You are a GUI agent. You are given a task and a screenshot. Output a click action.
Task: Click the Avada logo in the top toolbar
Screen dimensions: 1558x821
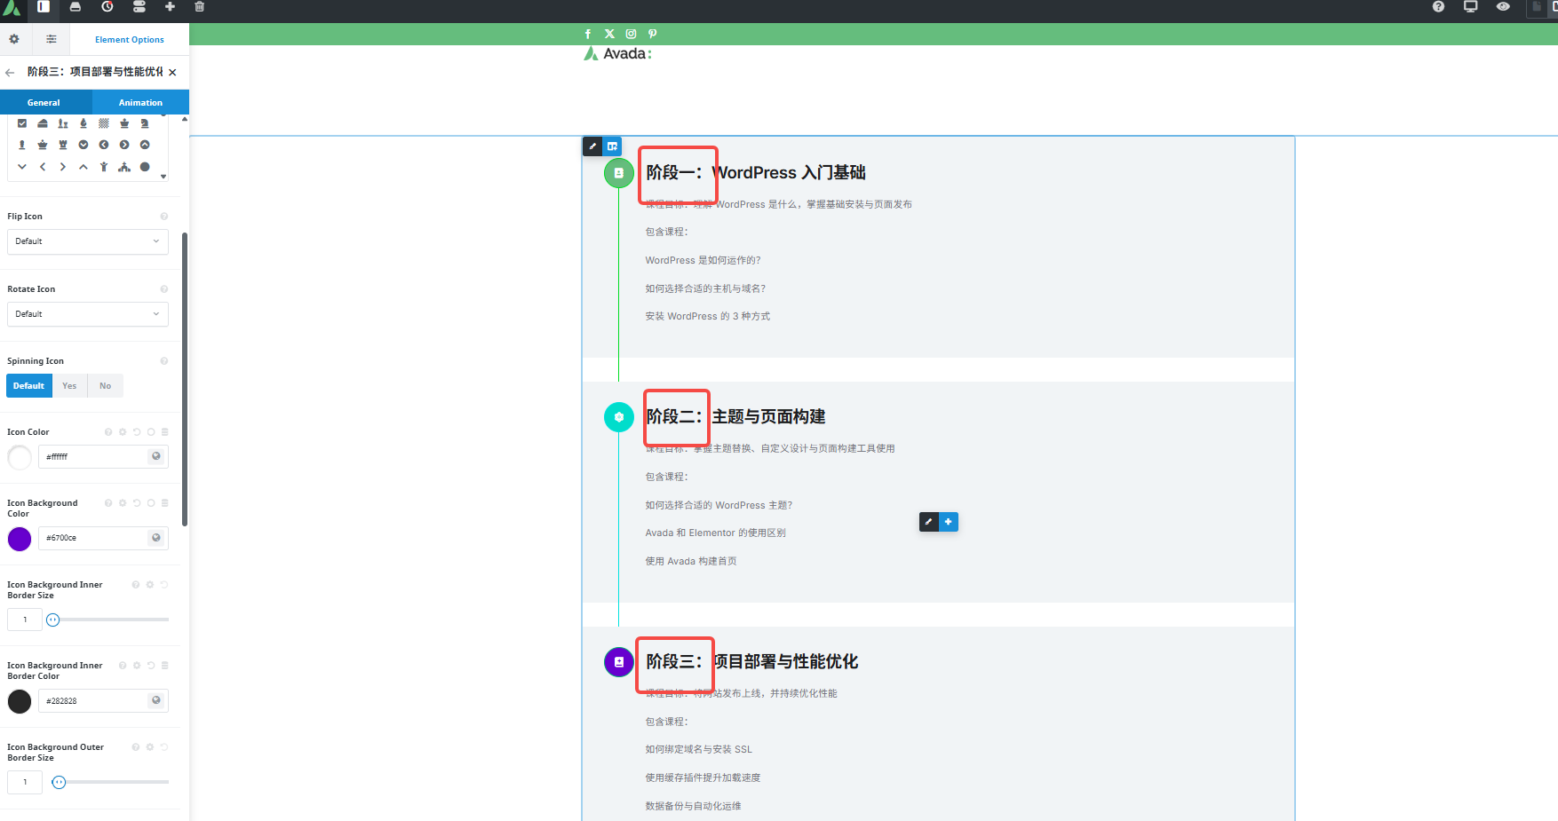pos(12,9)
